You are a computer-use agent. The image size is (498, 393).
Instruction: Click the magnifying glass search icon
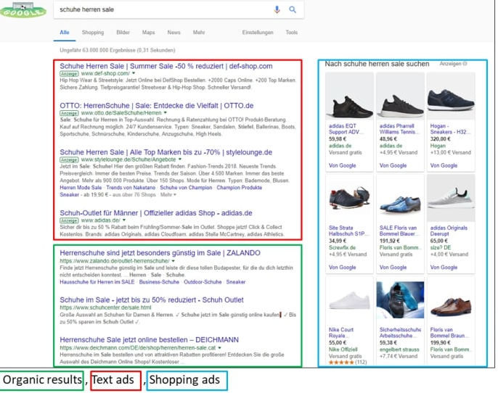[293, 10]
